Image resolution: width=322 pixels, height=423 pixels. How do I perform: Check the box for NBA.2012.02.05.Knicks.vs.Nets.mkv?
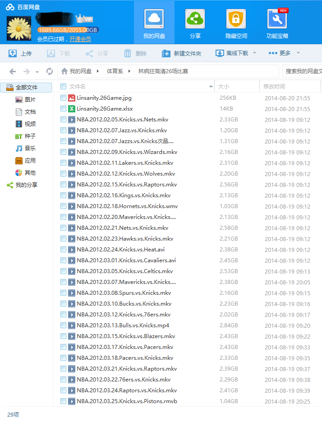[63, 119]
